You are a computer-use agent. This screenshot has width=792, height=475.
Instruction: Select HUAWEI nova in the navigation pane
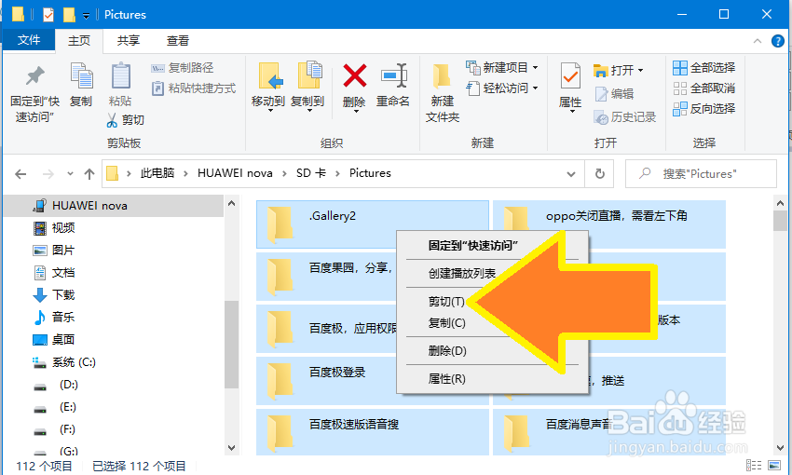[x=113, y=206]
